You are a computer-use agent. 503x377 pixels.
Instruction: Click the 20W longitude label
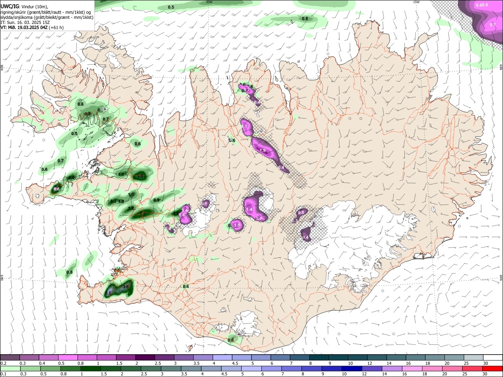[x=209, y=2]
